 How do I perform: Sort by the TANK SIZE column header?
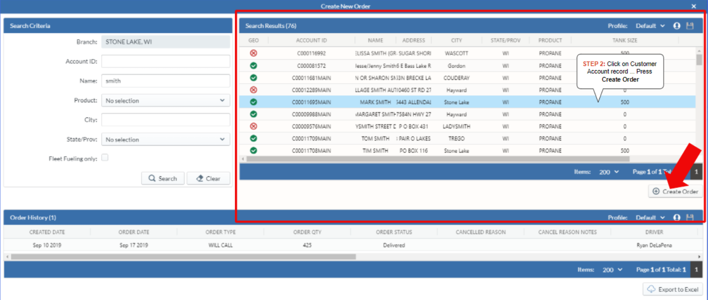pos(625,41)
